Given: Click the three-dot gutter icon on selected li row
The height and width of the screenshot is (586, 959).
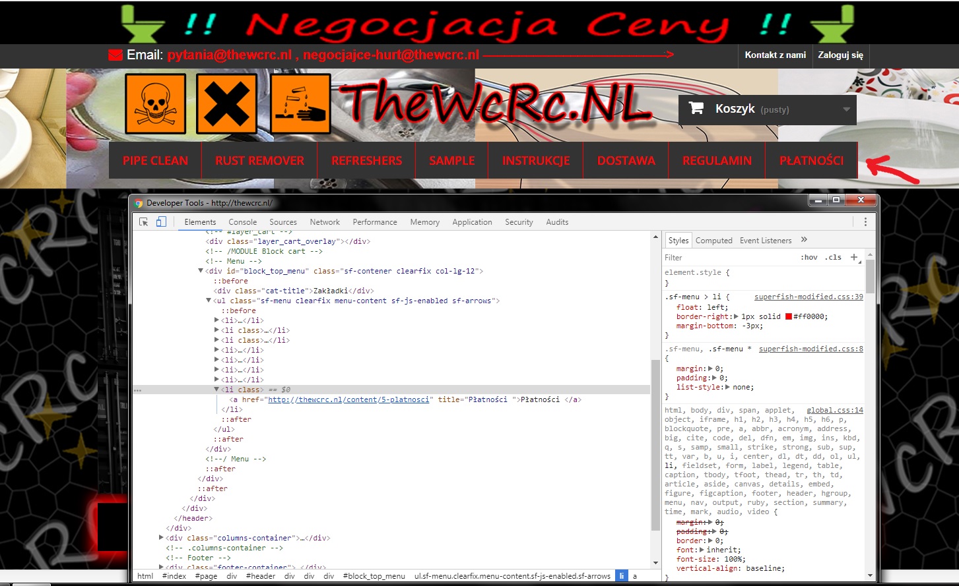Looking at the screenshot, I should click(x=137, y=390).
